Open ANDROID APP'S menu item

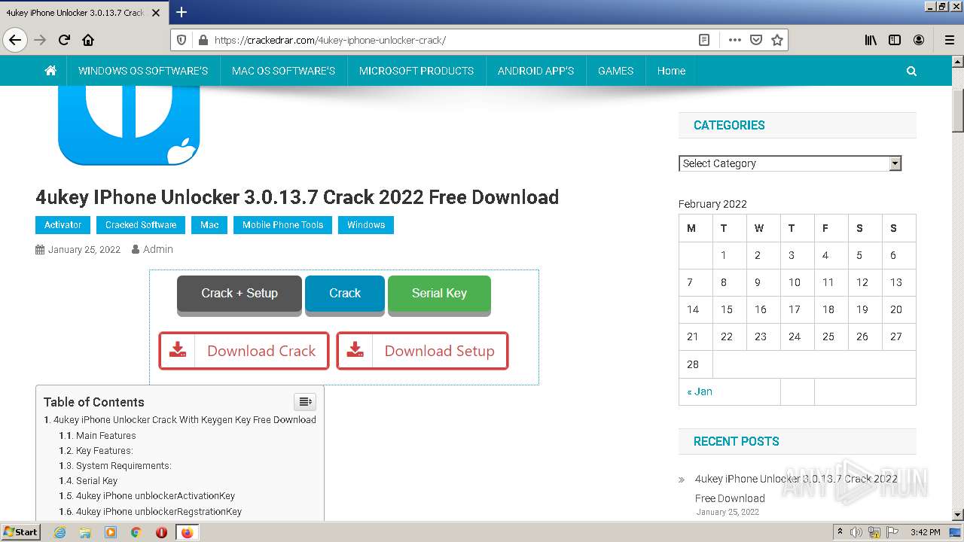tap(535, 71)
